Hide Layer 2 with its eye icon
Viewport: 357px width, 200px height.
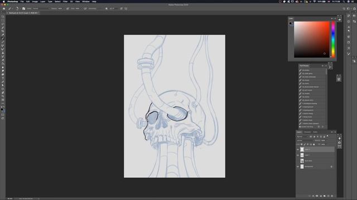point(297,149)
